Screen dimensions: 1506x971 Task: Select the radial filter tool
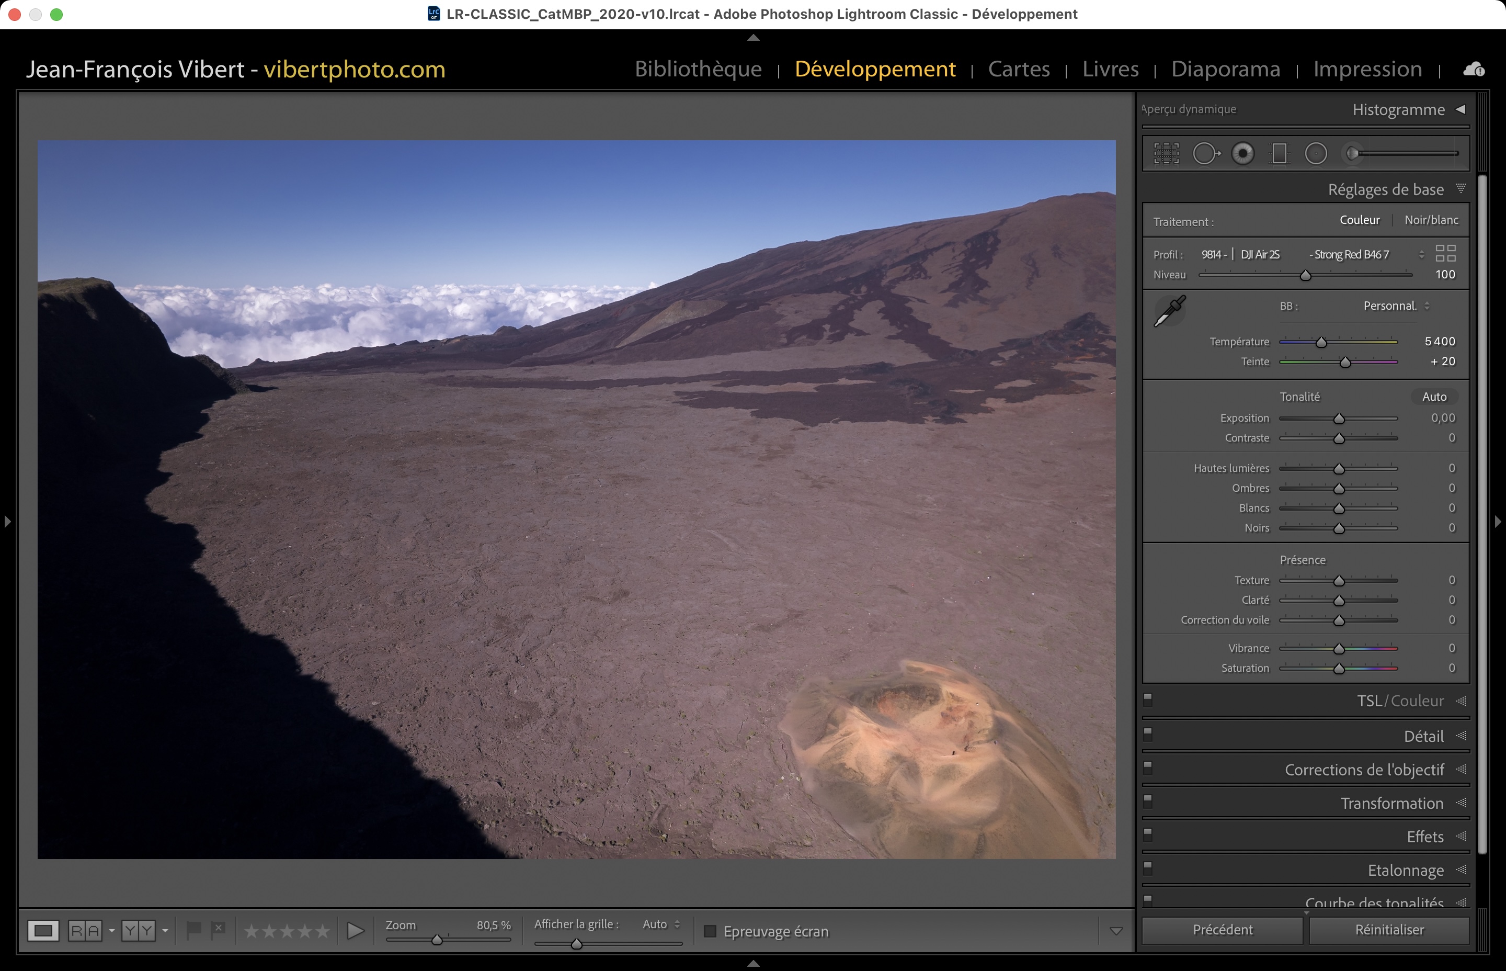(1316, 153)
